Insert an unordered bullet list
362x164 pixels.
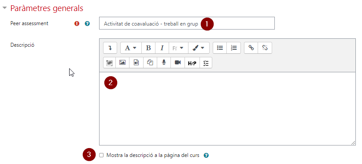[220, 48]
